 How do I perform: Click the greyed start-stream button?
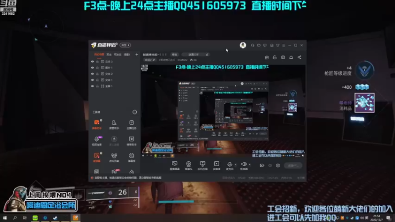pos(293,165)
